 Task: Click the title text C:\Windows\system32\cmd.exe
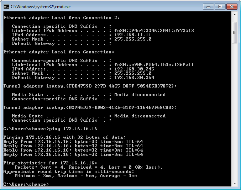click(41, 7)
